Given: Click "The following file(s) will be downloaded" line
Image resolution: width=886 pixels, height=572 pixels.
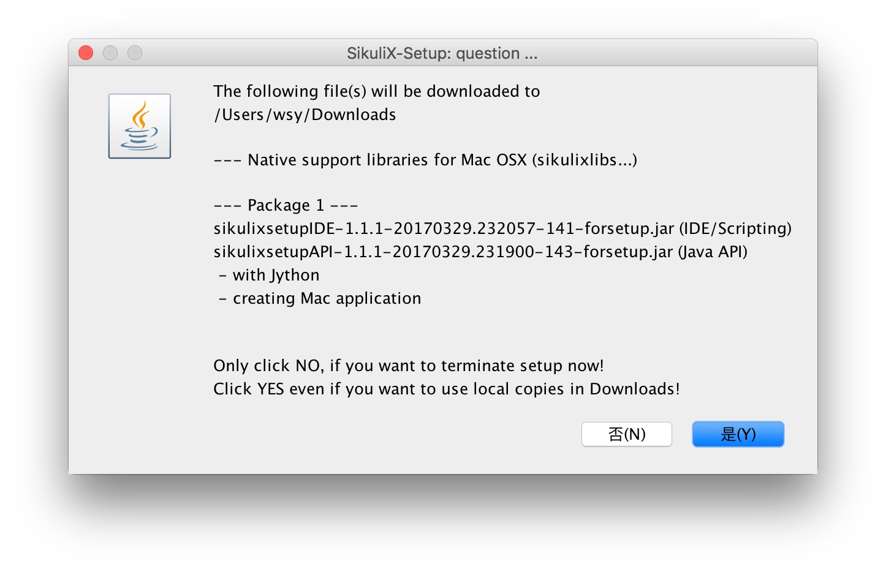Looking at the screenshot, I should [x=376, y=91].
